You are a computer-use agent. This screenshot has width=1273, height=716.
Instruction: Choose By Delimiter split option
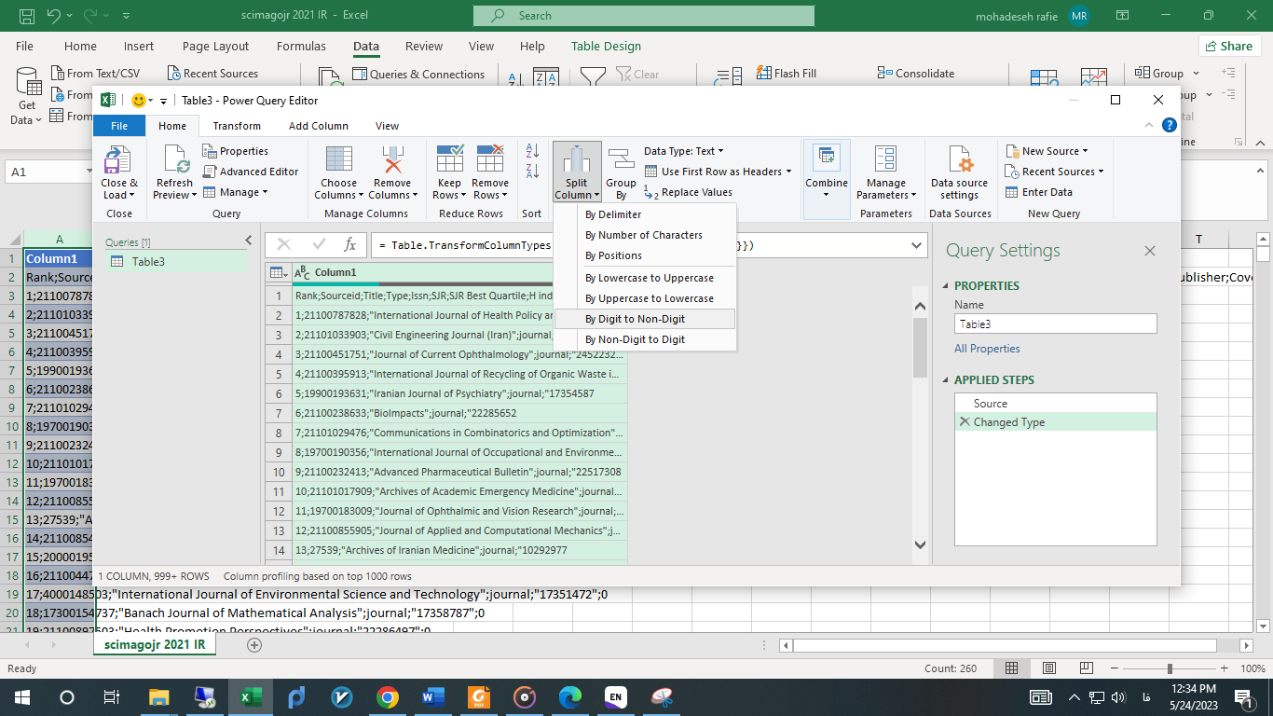[x=644, y=214]
